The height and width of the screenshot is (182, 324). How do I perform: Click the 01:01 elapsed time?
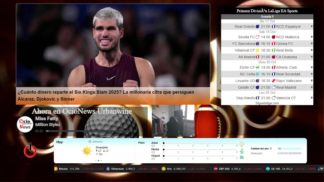(x=39, y=131)
